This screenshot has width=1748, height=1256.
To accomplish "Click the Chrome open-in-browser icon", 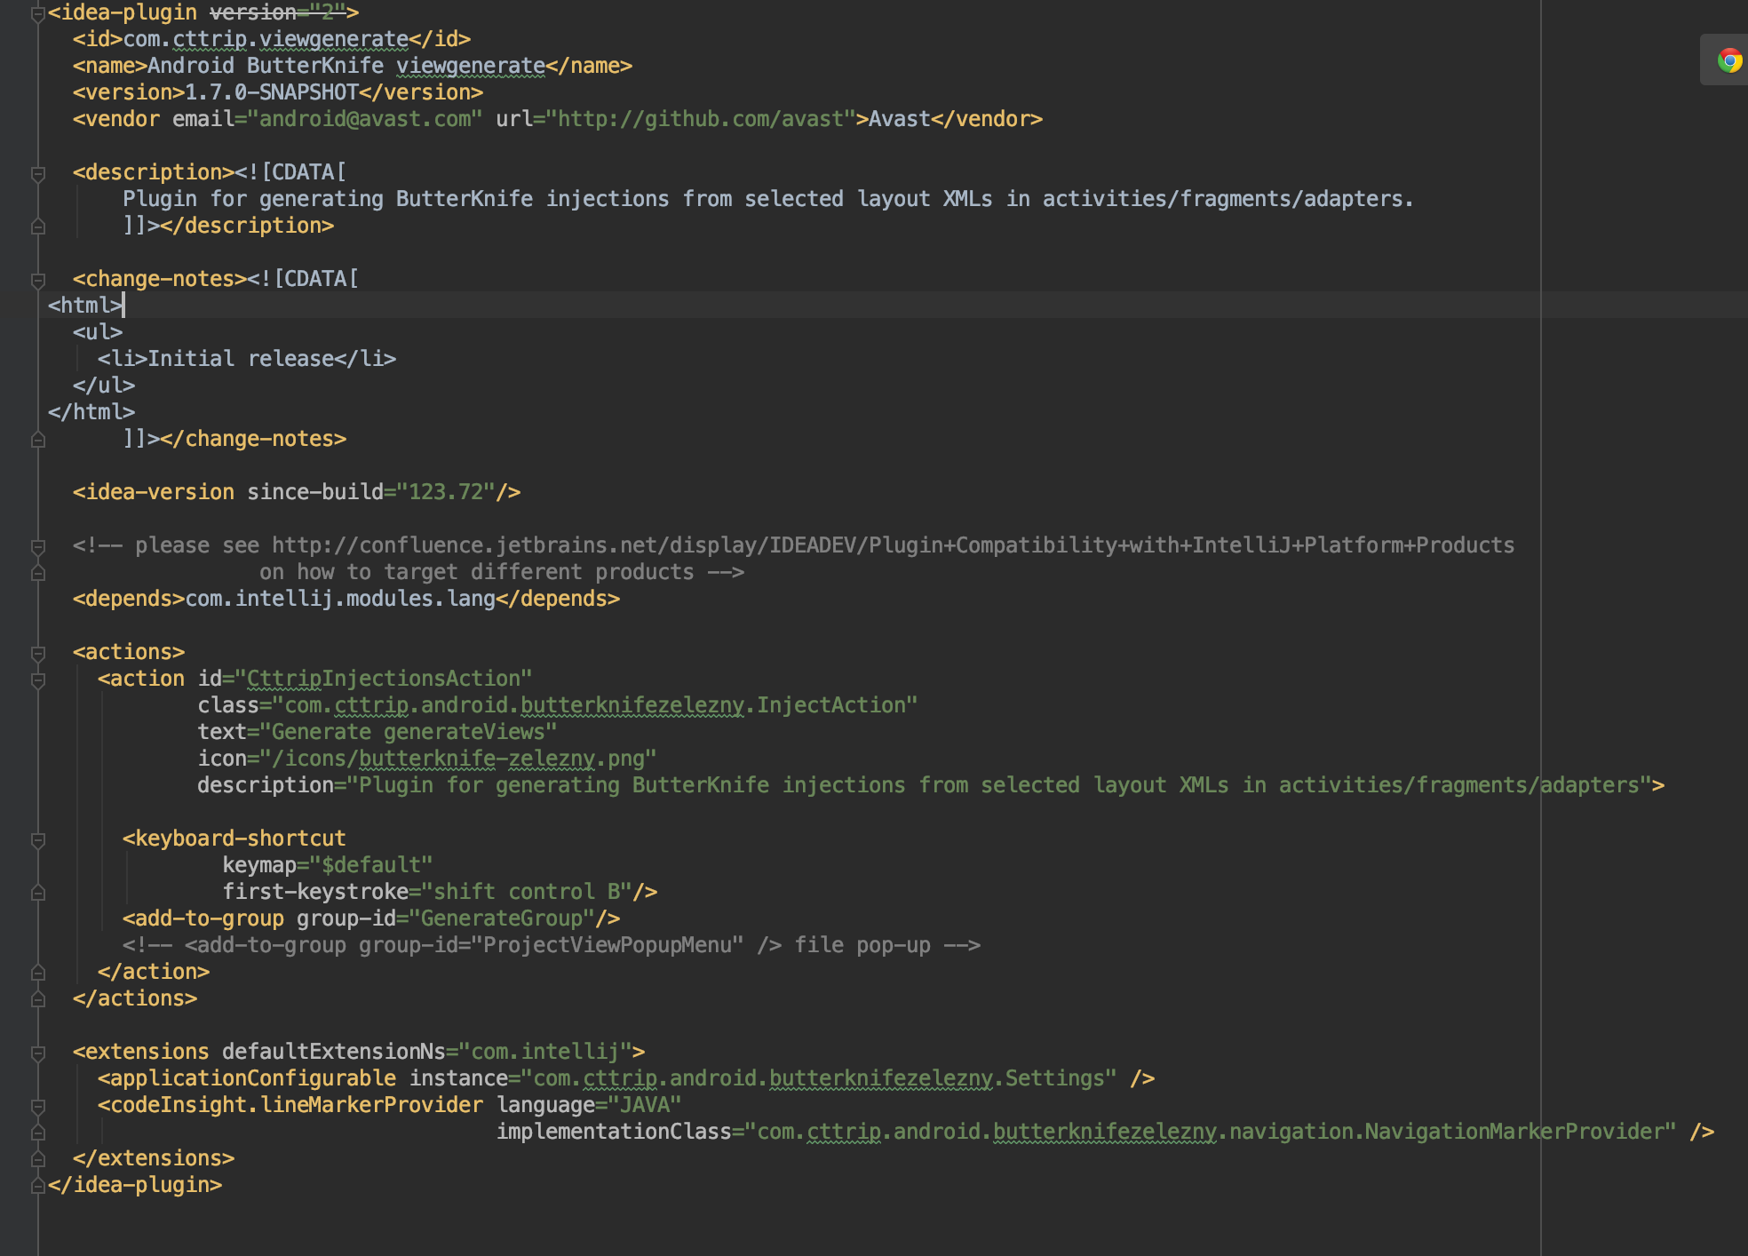I will (x=1728, y=60).
